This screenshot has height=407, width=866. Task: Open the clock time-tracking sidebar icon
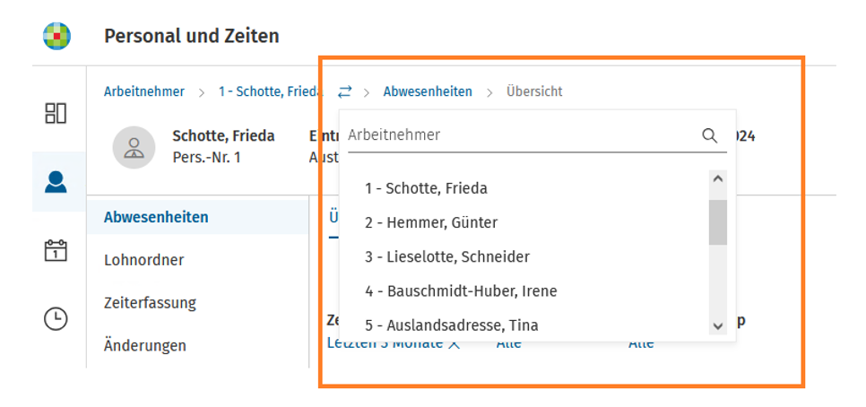[x=56, y=319]
